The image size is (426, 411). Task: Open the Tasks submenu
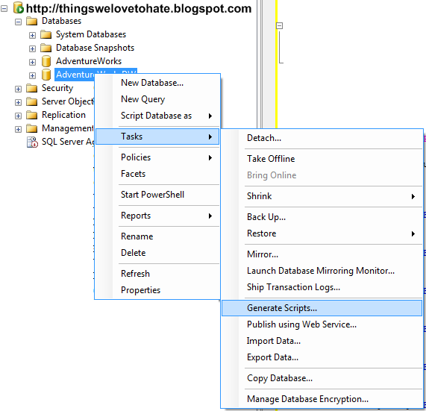point(157,137)
